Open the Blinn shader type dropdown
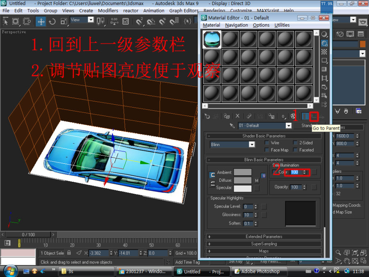The image size is (369, 277). [252, 144]
